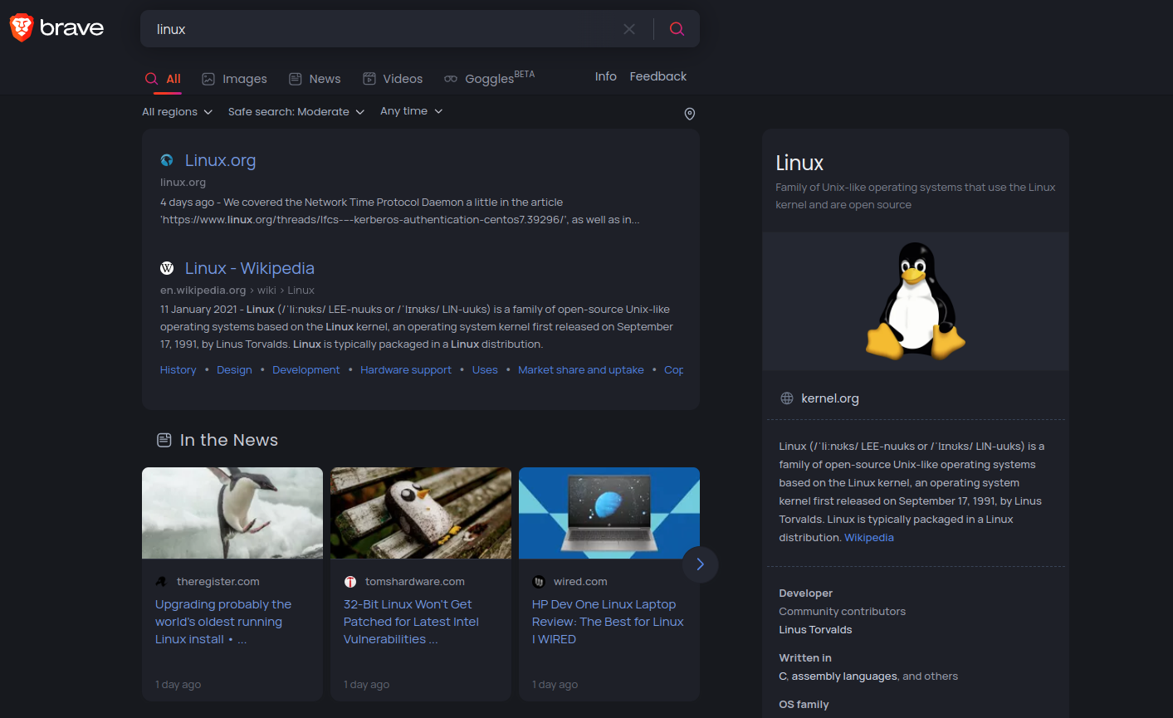Switch to the Videos tab
Image resolution: width=1173 pixels, height=718 pixels.
pos(393,79)
